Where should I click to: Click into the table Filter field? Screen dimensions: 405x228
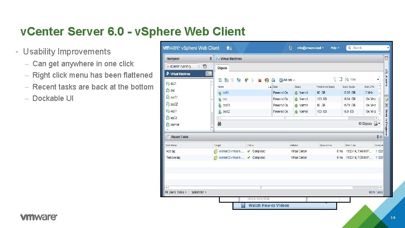click(363, 79)
